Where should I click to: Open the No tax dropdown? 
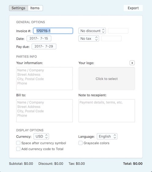coord(89,38)
